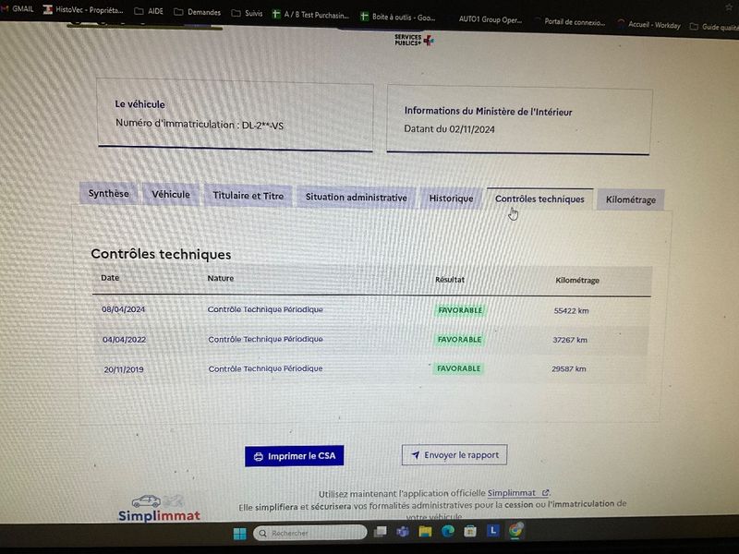
Task: Open the AIDE bookmarks folder
Action: pyautogui.click(x=149, y=11)
